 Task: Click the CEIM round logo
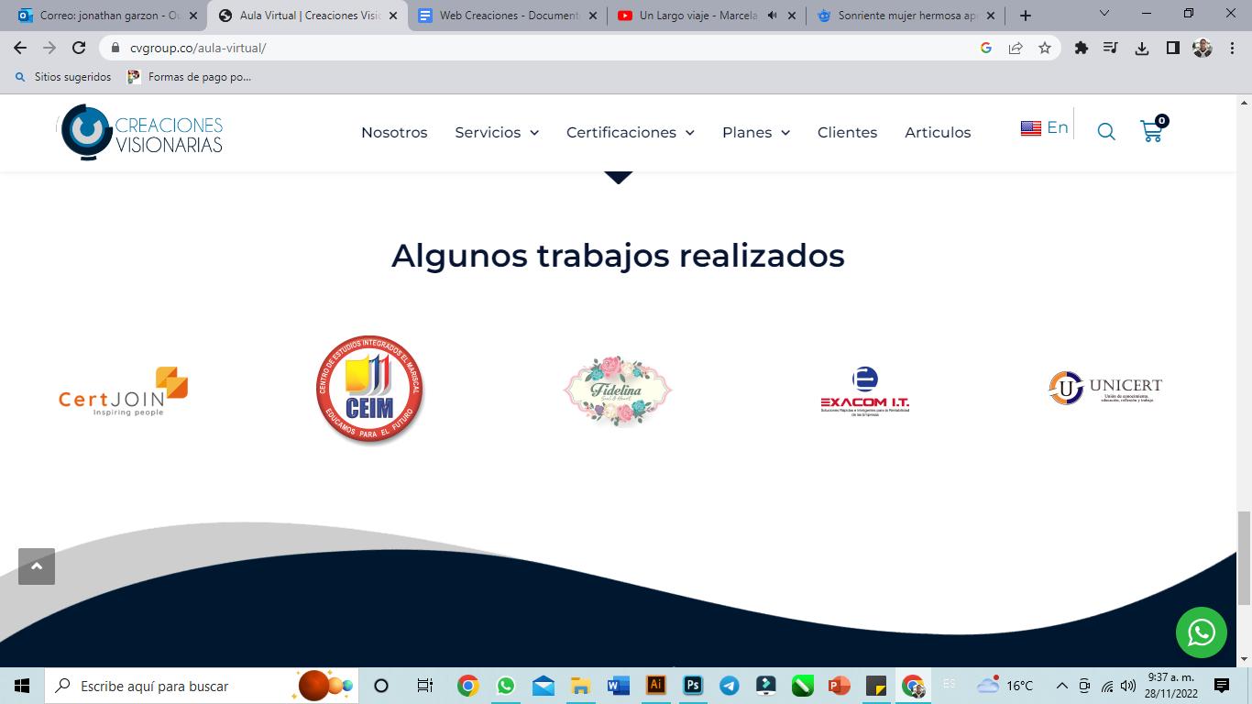pyautogui.click(x=370, y=390)
